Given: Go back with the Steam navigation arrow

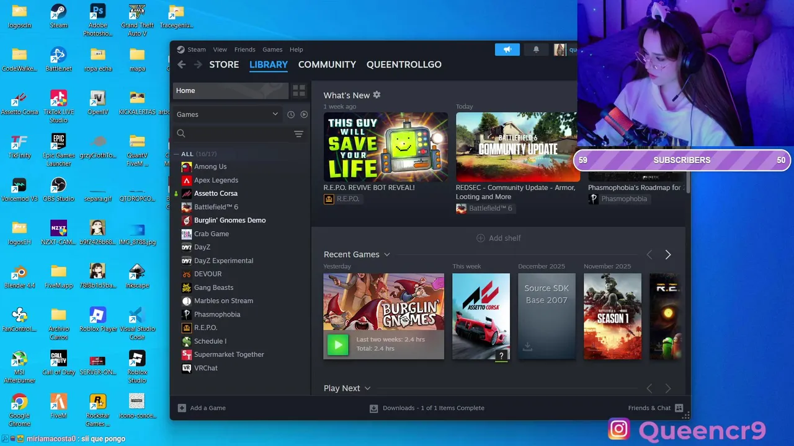Looking at the screenshot, I should click(181, 64).
